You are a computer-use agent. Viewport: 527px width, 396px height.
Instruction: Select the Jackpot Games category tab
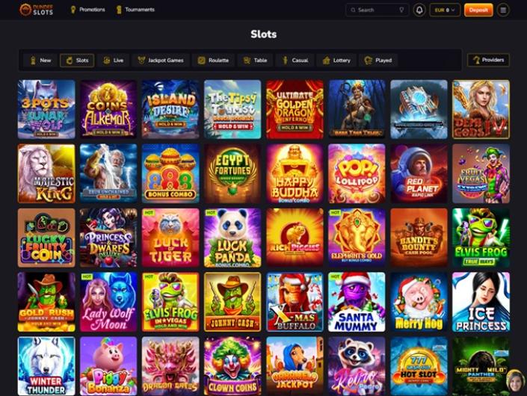161,61
